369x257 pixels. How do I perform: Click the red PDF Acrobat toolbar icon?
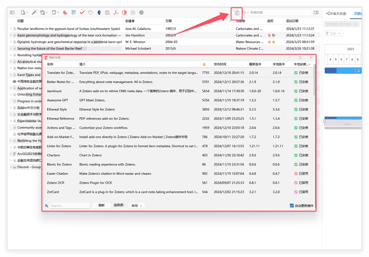pos(116,13)
